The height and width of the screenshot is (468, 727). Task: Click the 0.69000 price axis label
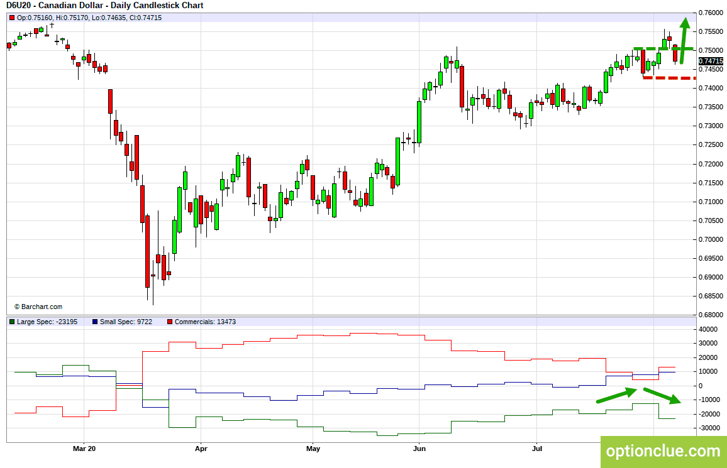pyautogui.click(x=711, y=277)
